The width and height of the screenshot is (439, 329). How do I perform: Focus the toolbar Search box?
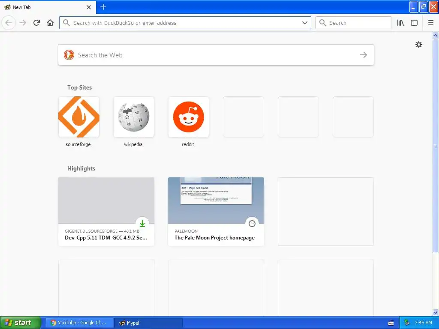click(353, 23)
